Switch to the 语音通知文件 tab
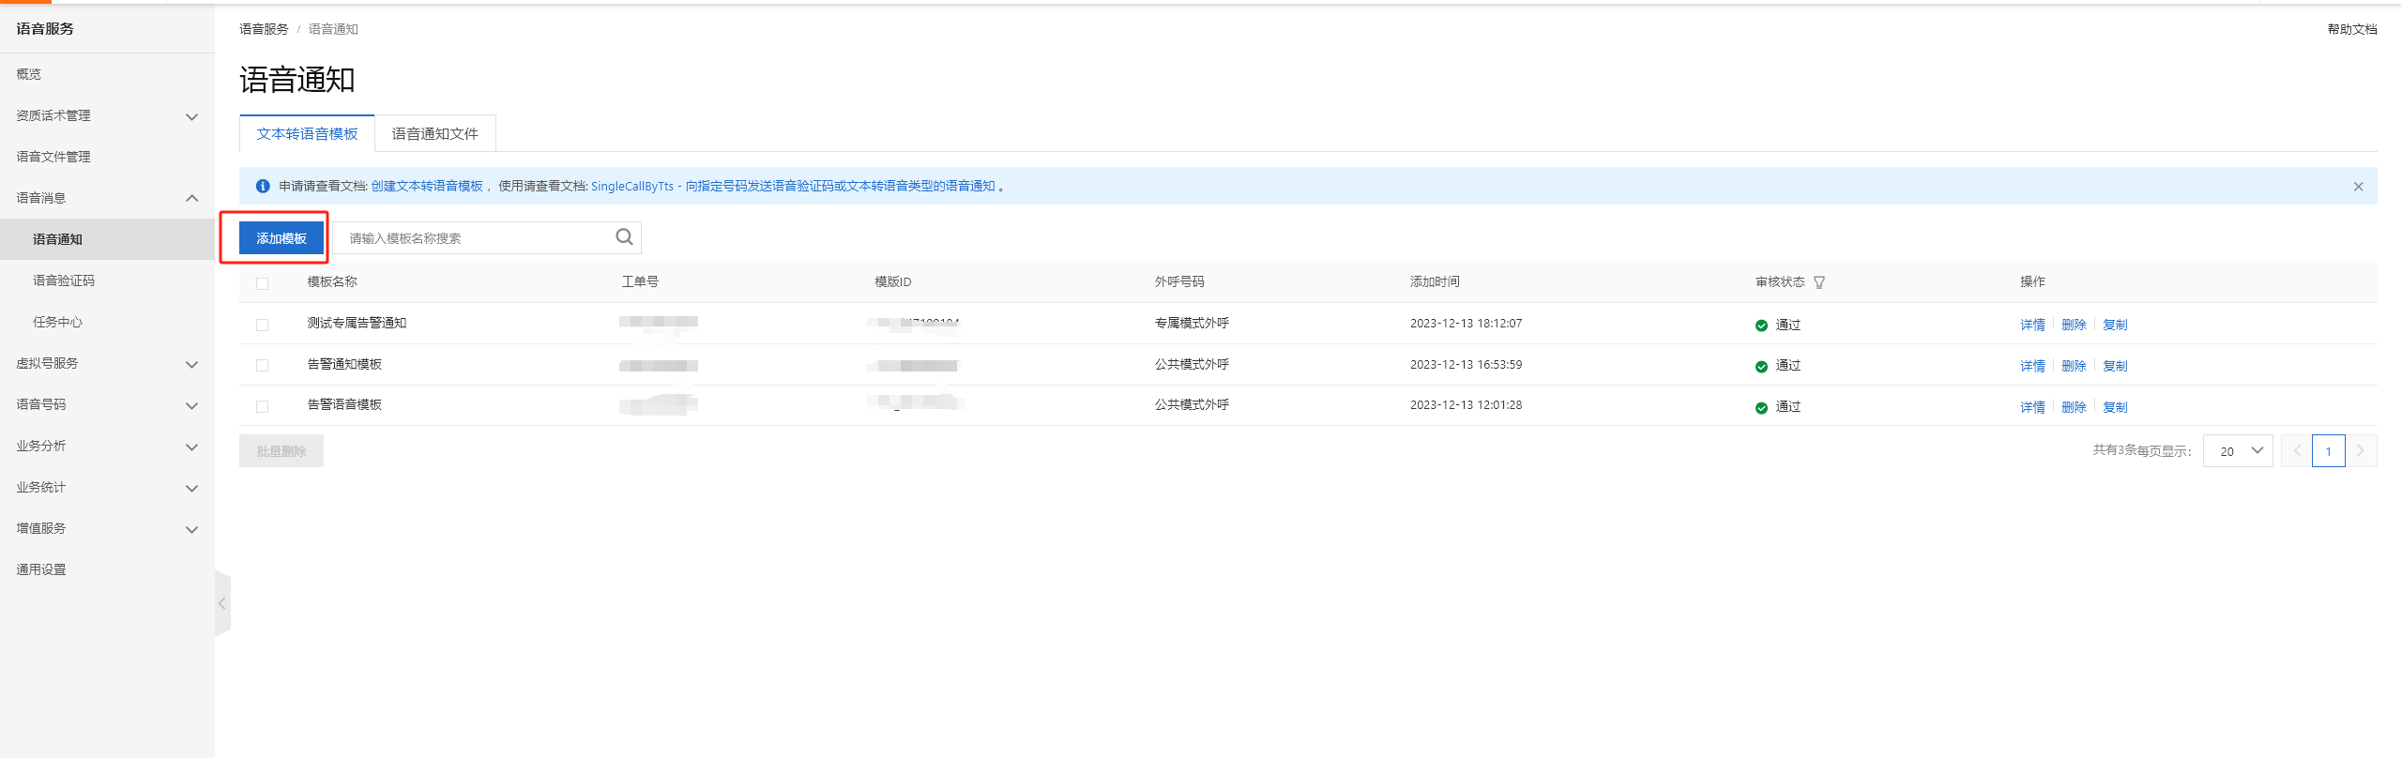Image resolution: width=2402 pixels, height=758 pixels. point(434,134)
